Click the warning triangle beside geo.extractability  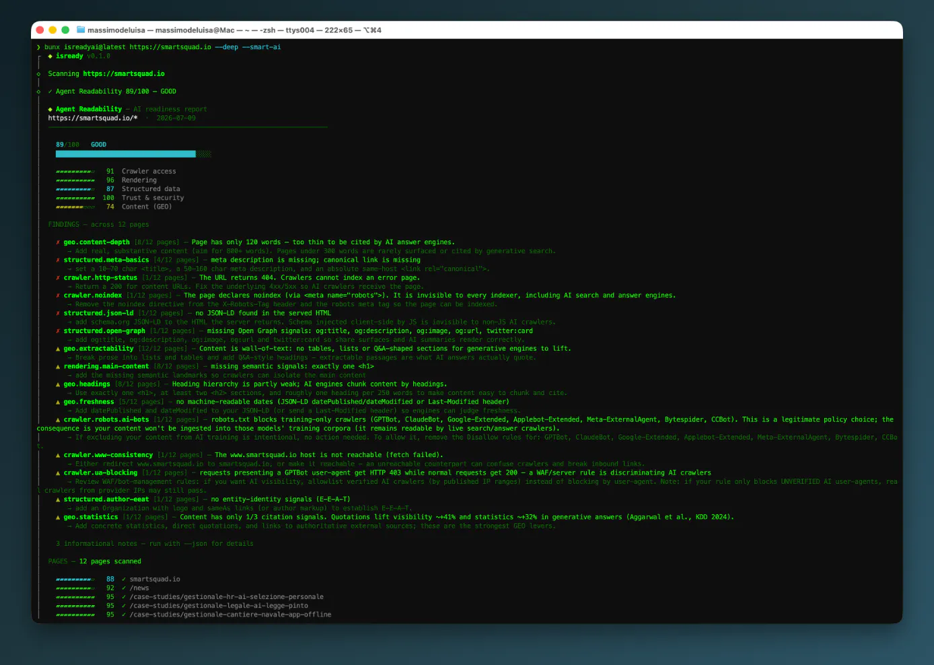click(58, 349)
